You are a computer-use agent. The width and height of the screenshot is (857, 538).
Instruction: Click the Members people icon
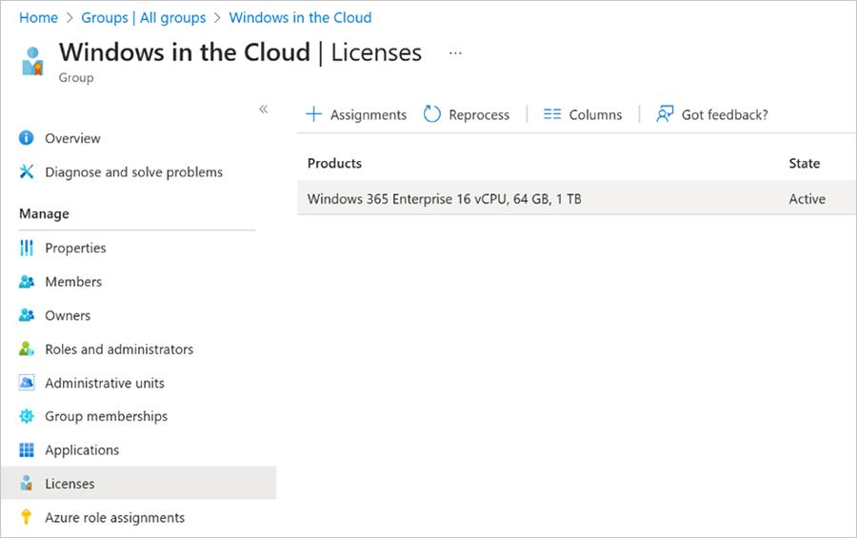pos(27,282)
